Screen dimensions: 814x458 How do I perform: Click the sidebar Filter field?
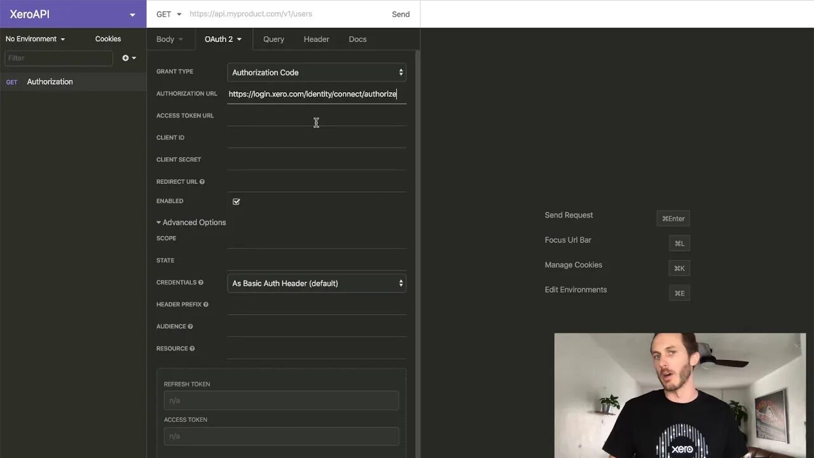59,58
